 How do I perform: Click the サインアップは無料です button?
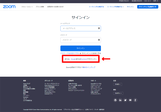[x=148, y=7]
